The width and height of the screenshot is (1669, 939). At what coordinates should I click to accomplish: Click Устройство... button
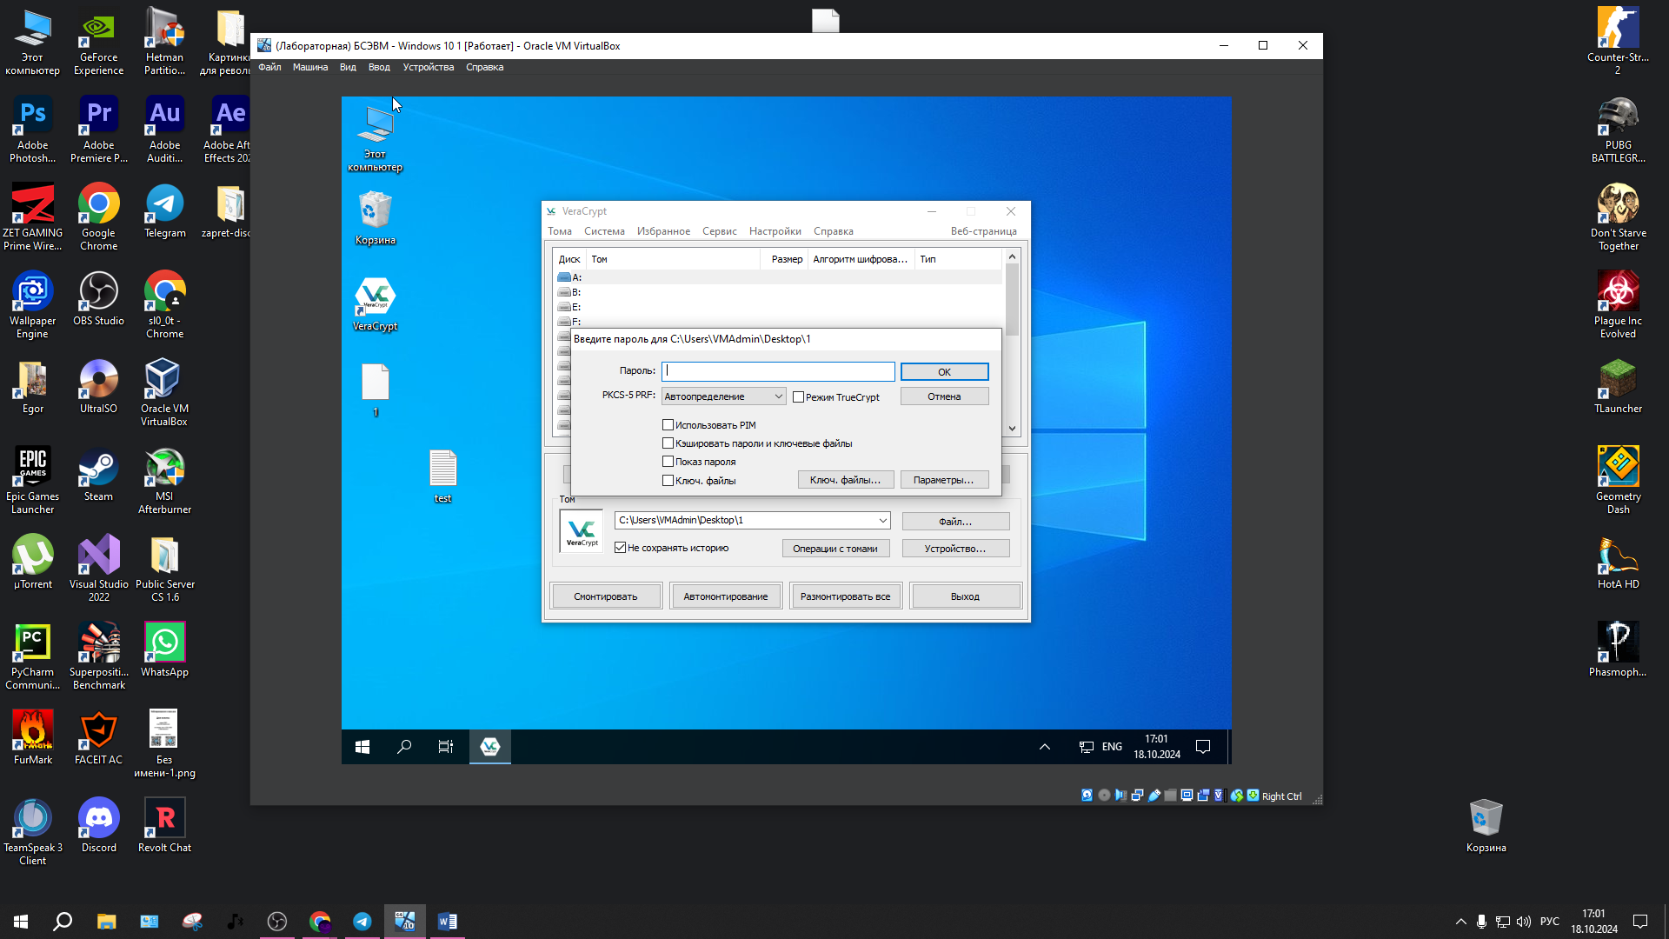[955, 549]
